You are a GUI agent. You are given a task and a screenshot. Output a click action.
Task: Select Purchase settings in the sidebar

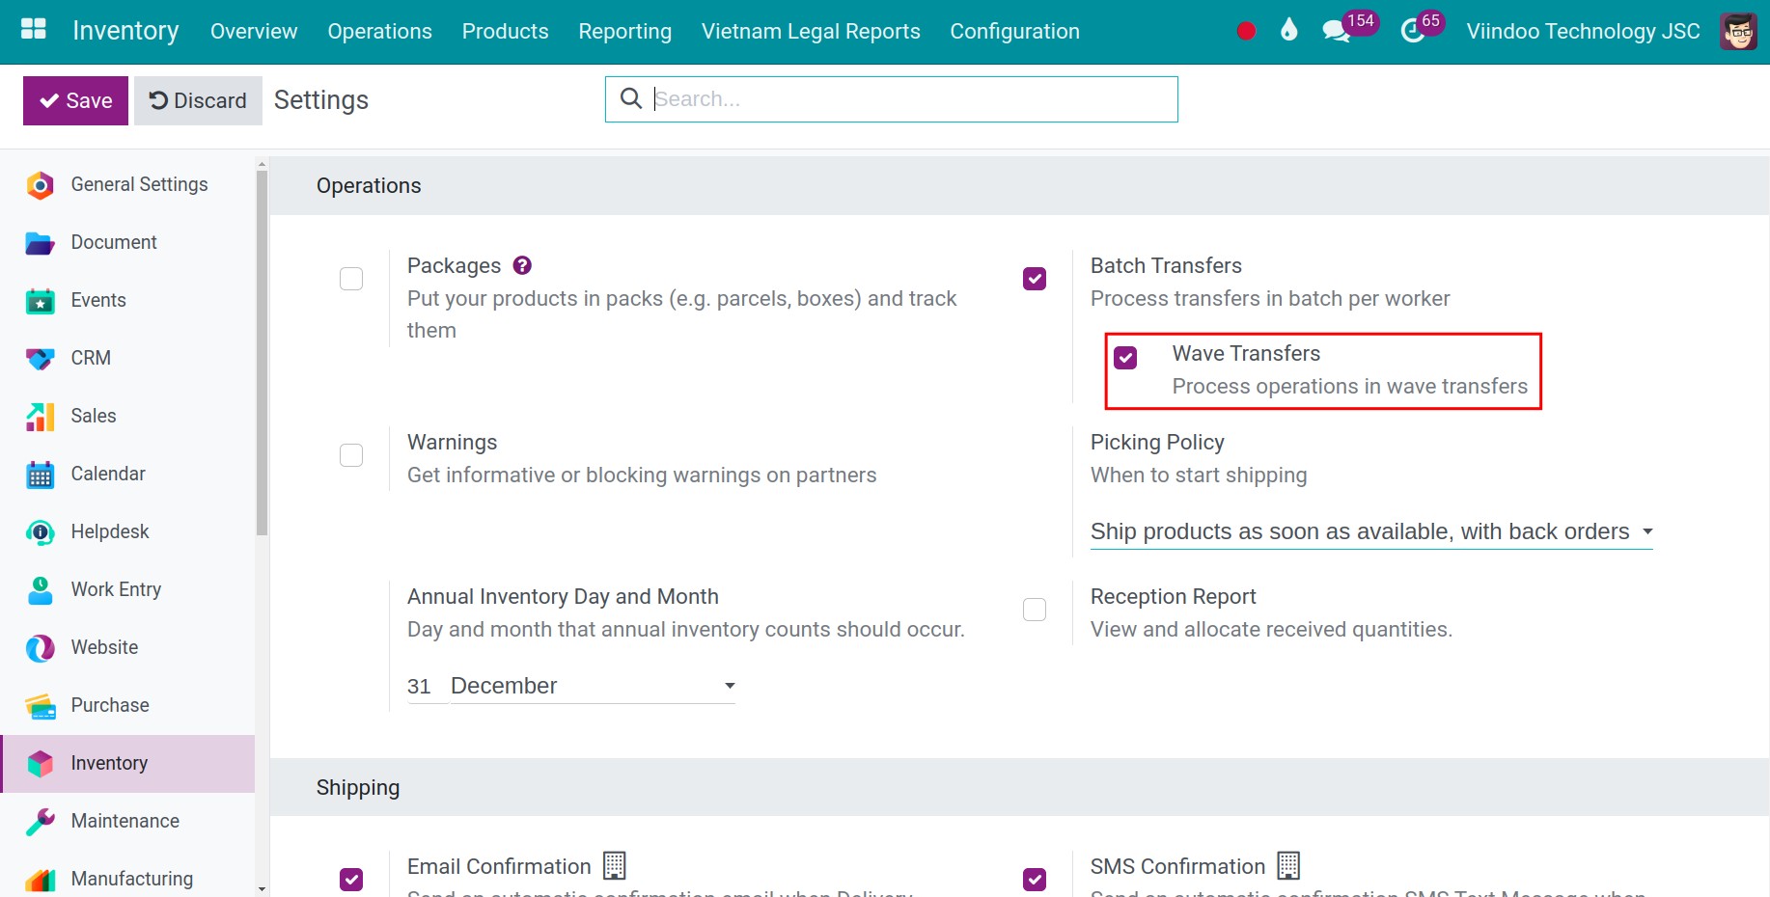[127, 705]
